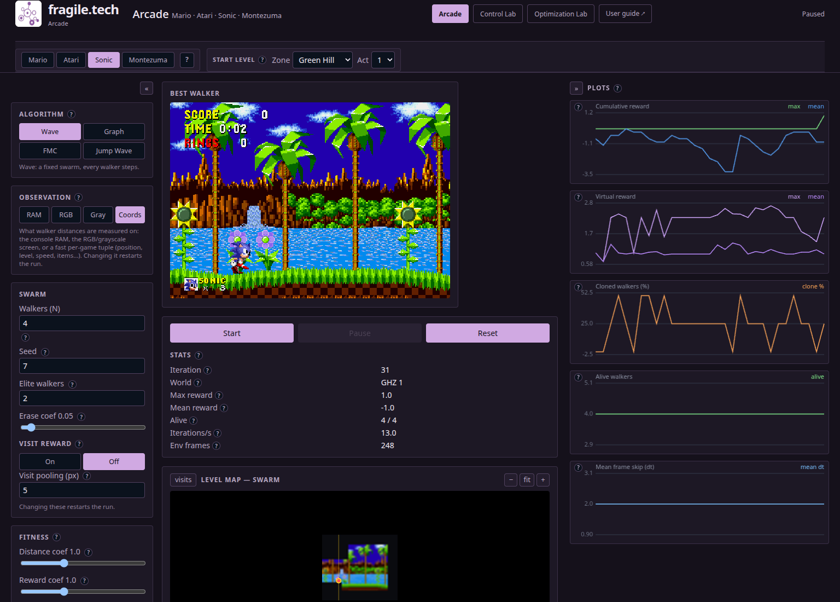Open help icon next to Montezuma tab

click(x=187, y=60)
